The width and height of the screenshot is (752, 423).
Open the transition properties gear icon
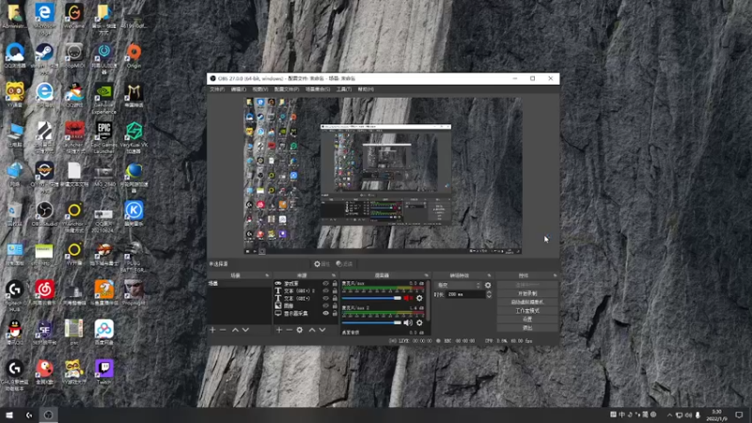[488, 285]
